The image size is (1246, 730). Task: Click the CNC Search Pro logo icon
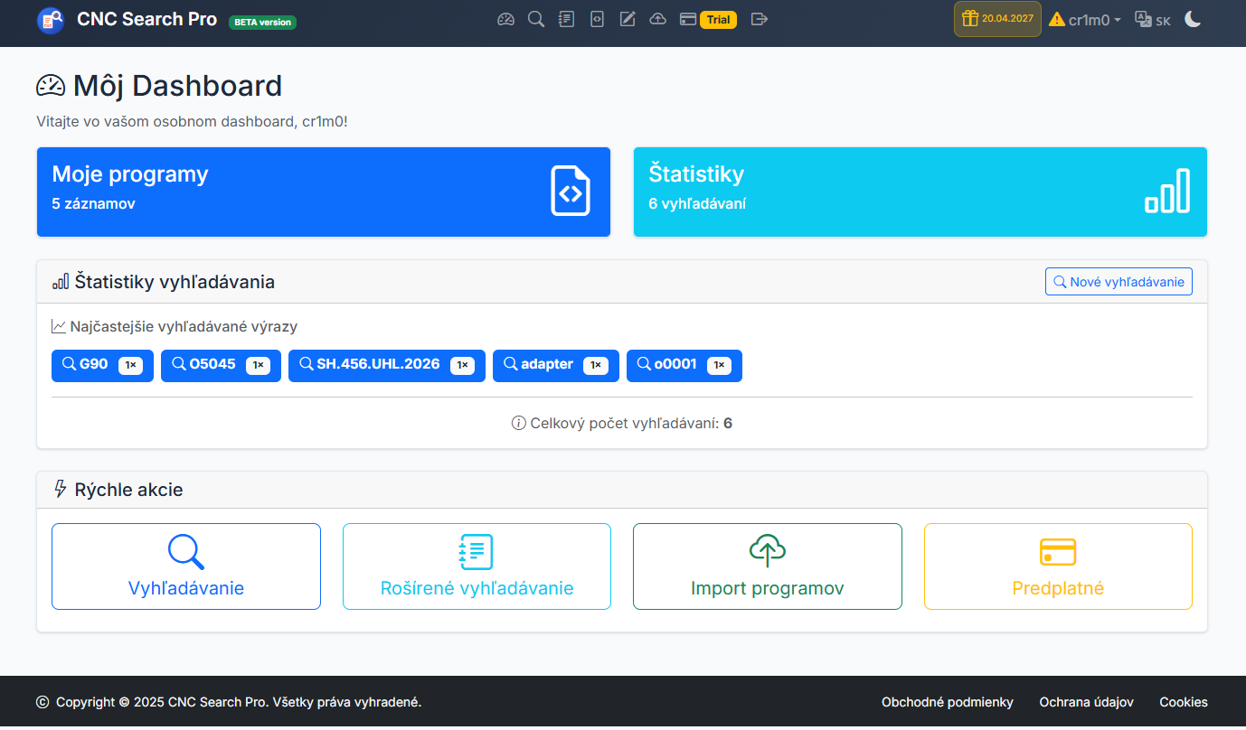(51, 20)
